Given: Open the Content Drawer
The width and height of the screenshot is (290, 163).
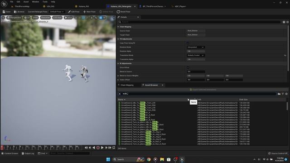Looking at the screenshot, I should [10, 153].
